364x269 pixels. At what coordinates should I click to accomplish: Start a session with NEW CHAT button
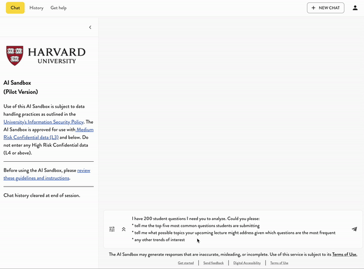point(326,8)
